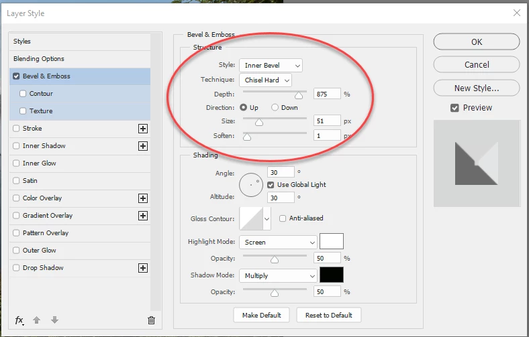Enable the Satin checkbox
The height and width of the screenshot is (337, 529).
[16, 180]
